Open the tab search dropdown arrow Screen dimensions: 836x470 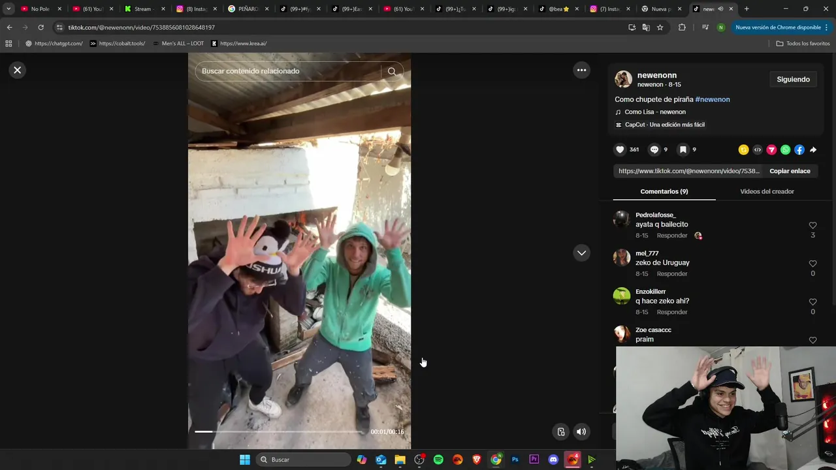pyautogui.click(x=8, y=8)
